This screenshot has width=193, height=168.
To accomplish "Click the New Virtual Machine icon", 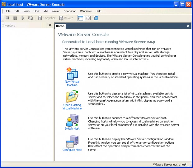I will click(x=72, y=73).
